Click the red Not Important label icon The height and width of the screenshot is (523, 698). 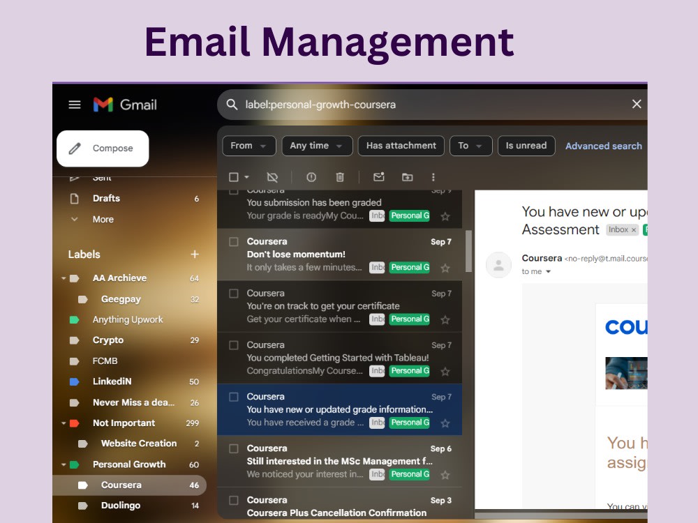point(75,423)
